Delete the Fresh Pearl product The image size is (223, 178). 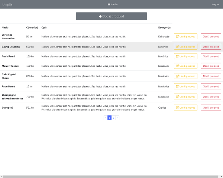coord(211,56)
